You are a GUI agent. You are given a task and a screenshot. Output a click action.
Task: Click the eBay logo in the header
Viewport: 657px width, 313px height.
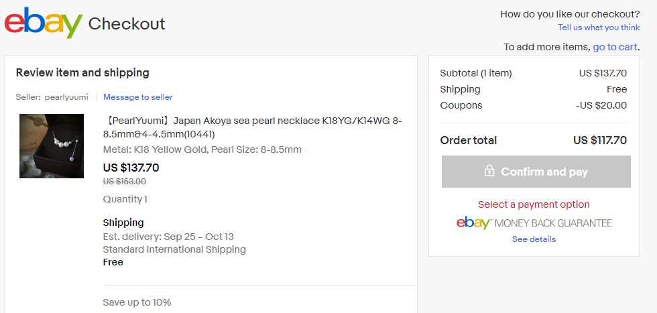[43, 23]
